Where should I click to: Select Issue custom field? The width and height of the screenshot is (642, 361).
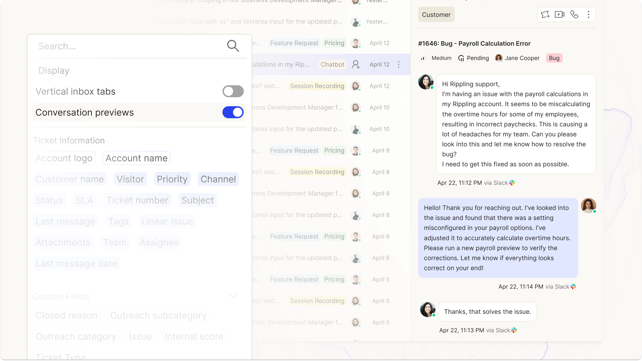[x=140, y=336]
